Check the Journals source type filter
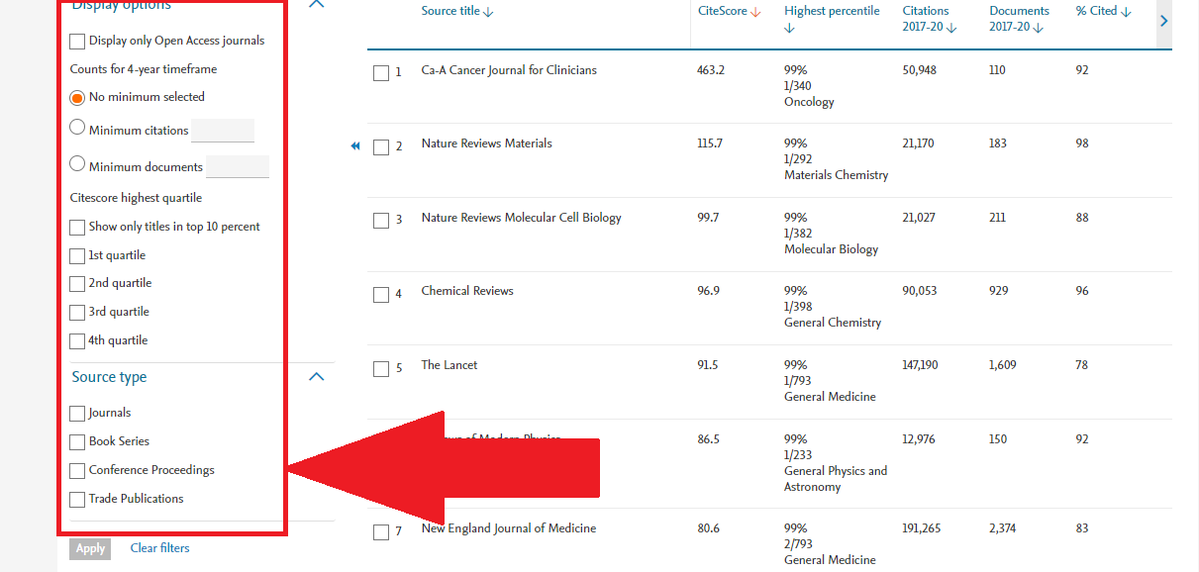 (x=77, y=413)
